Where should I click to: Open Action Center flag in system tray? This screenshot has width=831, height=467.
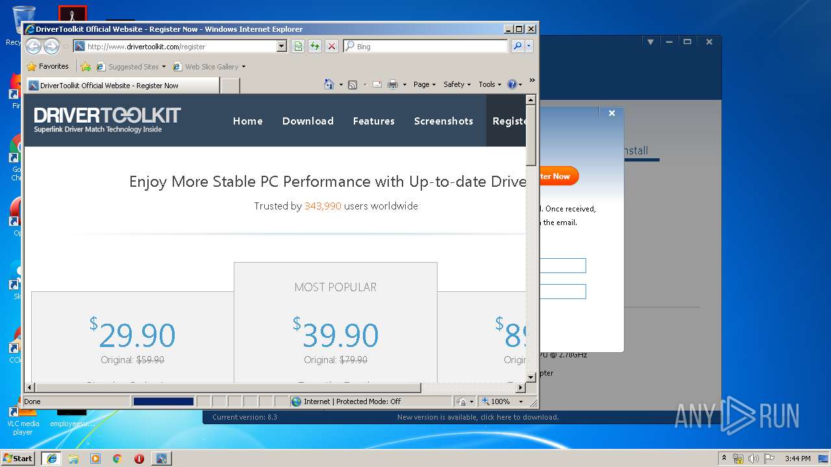[767, 459]
